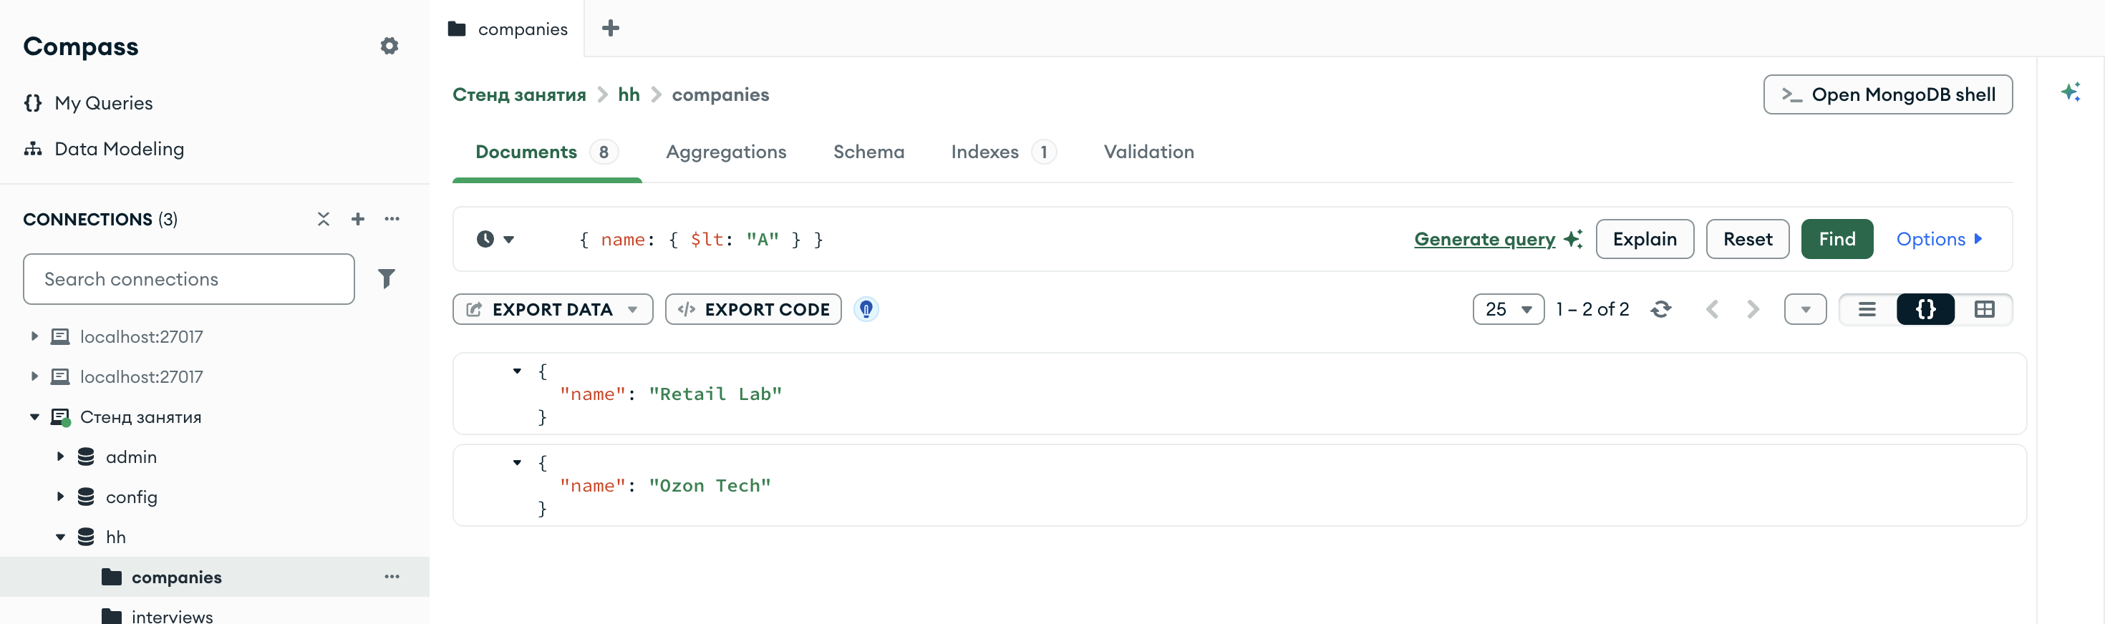This screenshot has width=2105, height=624.
Task: Open a new tab with plus
Action: pos(611,29)
